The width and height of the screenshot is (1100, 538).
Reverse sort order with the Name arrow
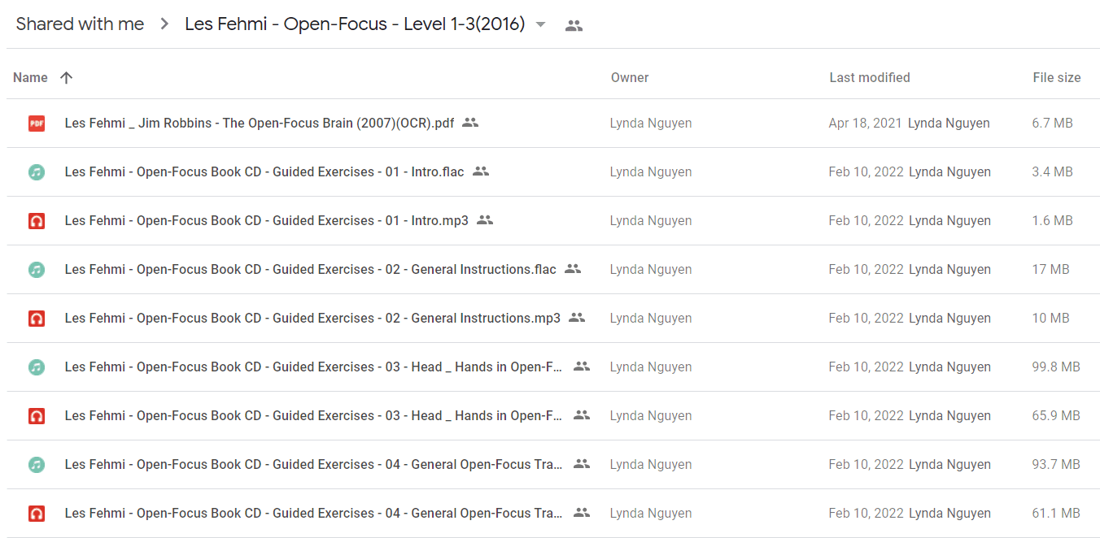click(67, 78)
